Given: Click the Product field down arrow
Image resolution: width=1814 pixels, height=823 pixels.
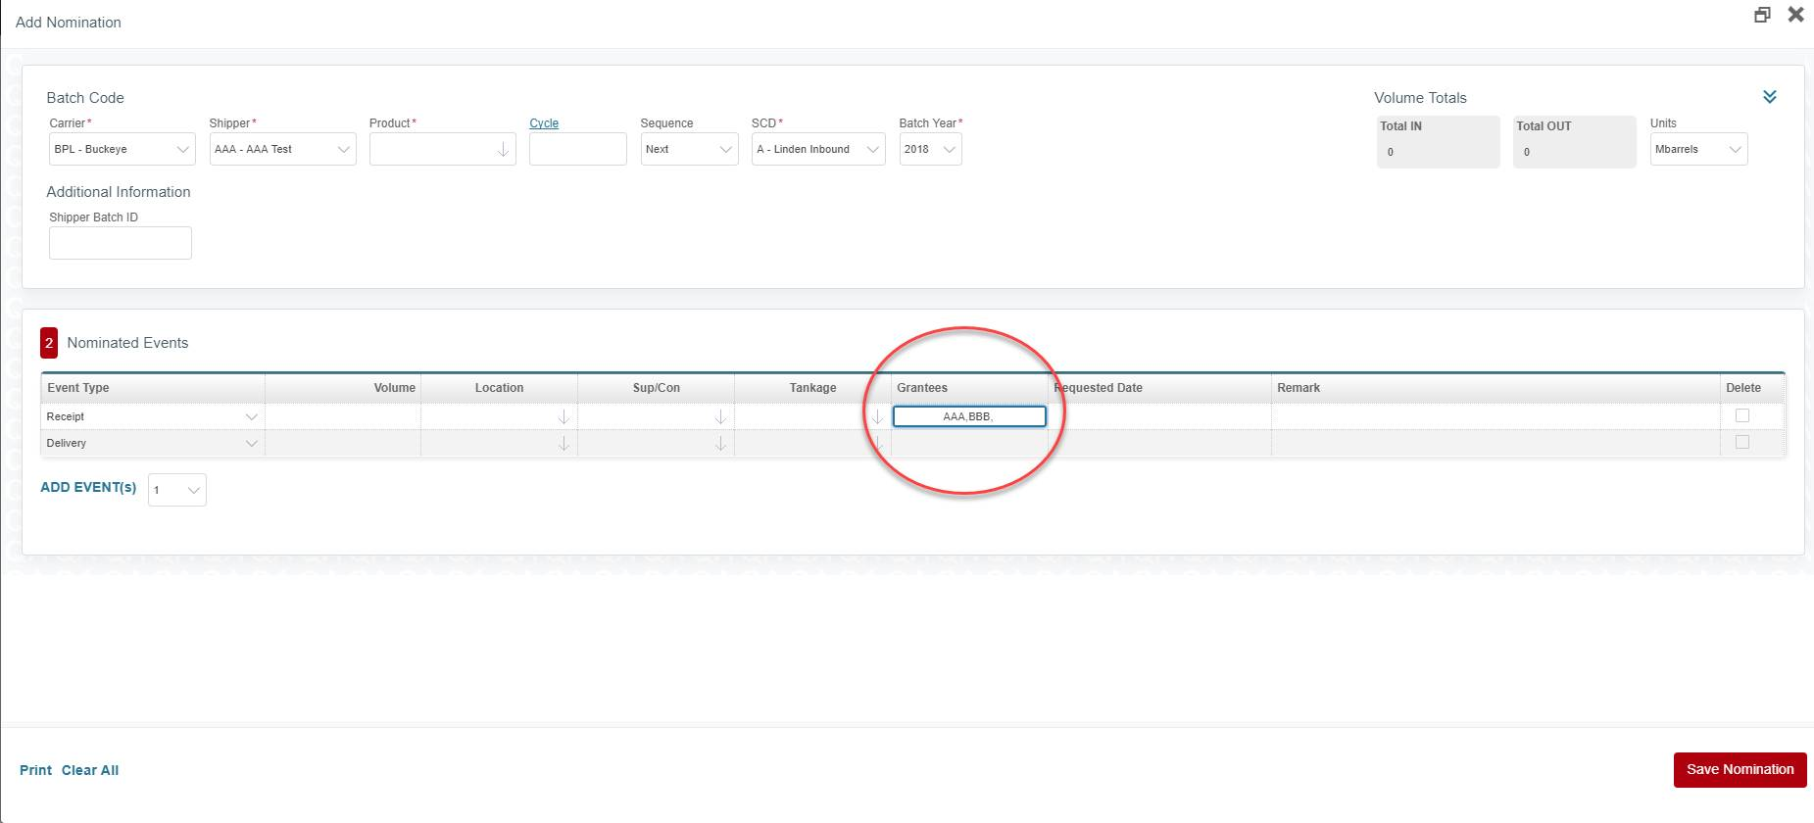Looking at the screenshot, I should pyautogui.click(x=503, y=150).
